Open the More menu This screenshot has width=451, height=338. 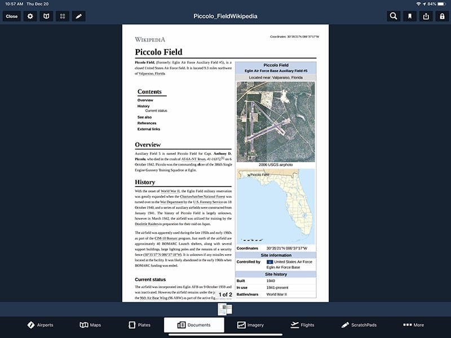(x=413, y=325)
